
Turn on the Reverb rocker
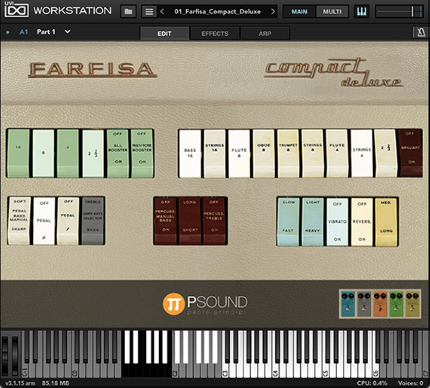(x=362, y=222)
